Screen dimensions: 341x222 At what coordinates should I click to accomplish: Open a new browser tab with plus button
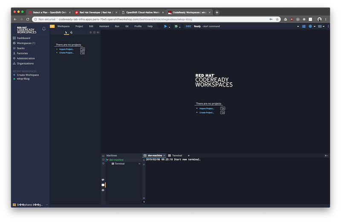coord(217,13)
